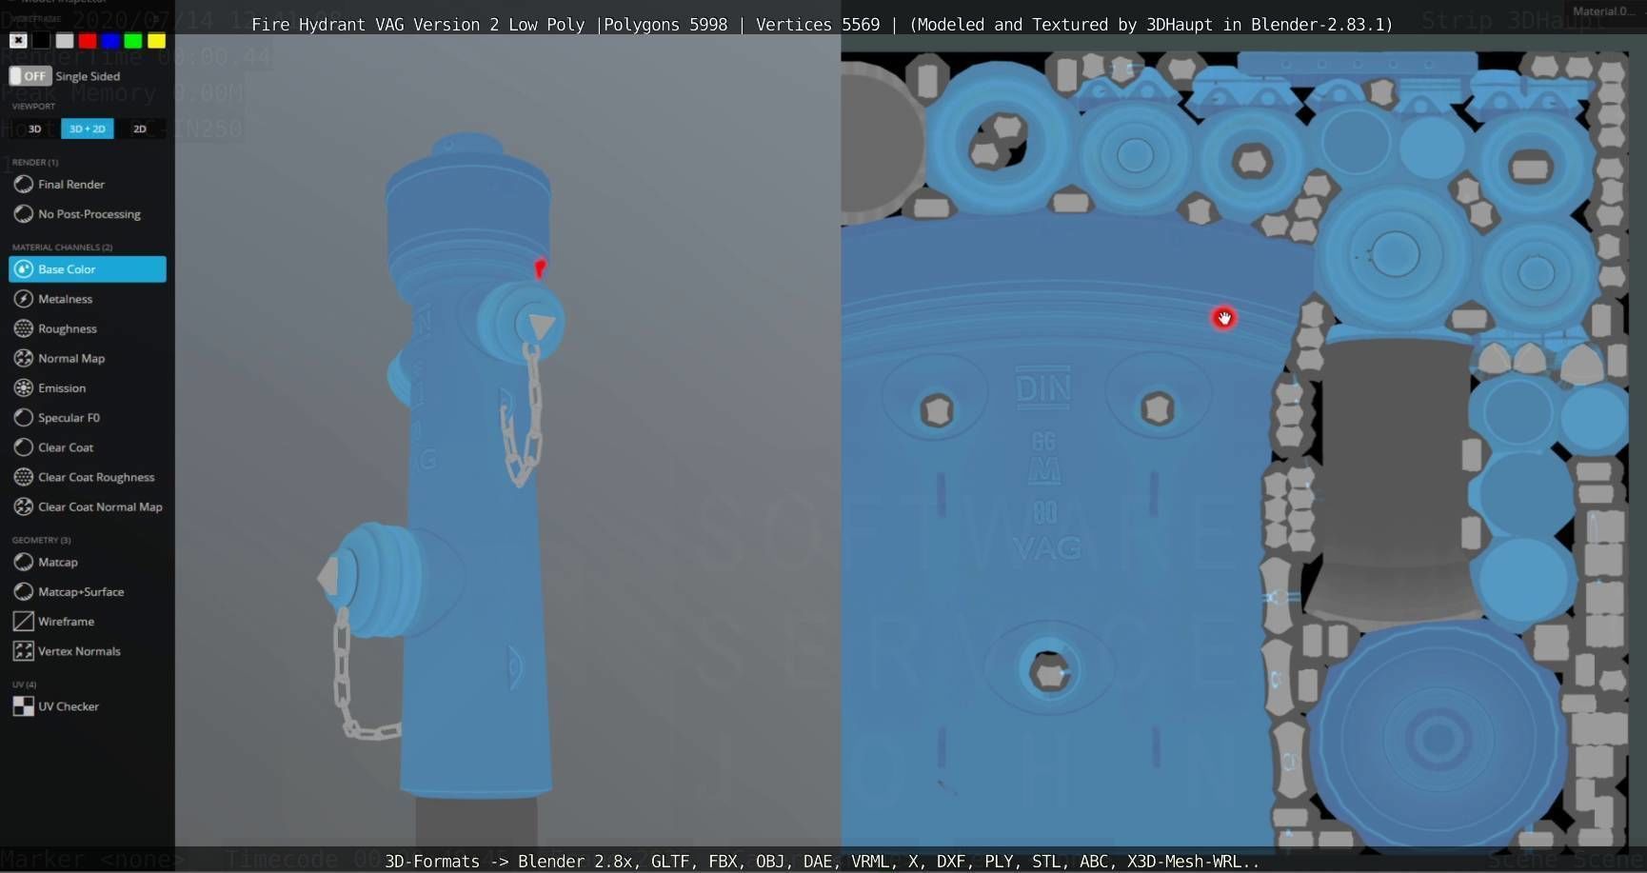This screenshot has height=873, width=1647.
Task: Pick the red wireframe color
Action: pyautogui.click(x=88, y=40)
